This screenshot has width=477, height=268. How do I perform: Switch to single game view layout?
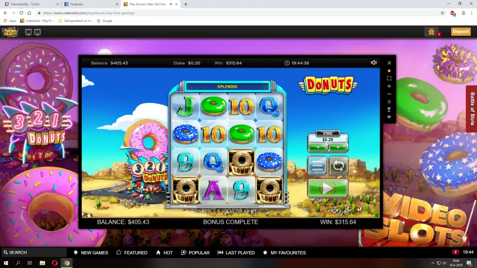pyautogui.click(x=28, y=32)
